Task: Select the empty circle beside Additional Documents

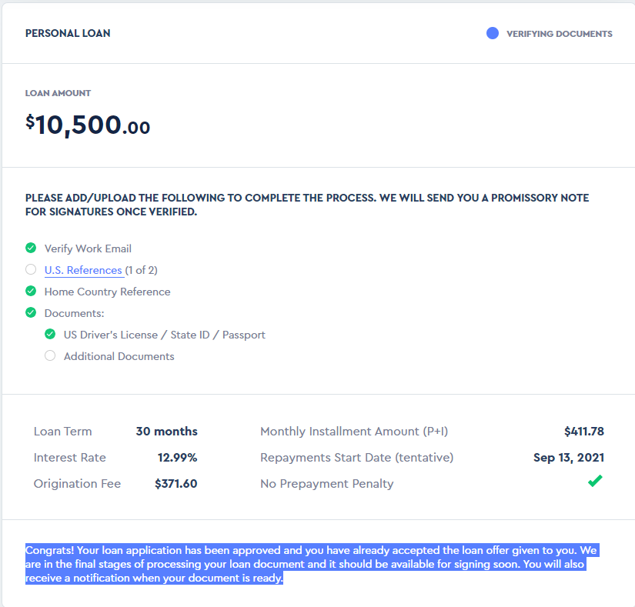Action: pyautogui.click(x=50, y=355)
